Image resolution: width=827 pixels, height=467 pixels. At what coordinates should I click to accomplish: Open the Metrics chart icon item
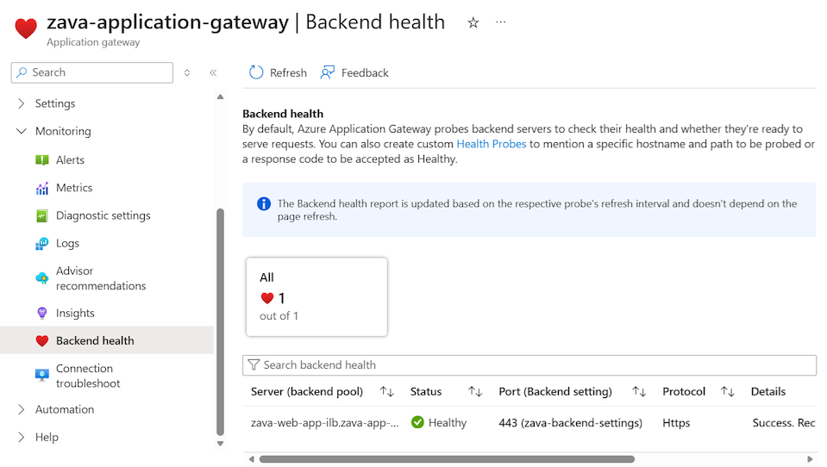pyautogui.click(x=42, y=188)
